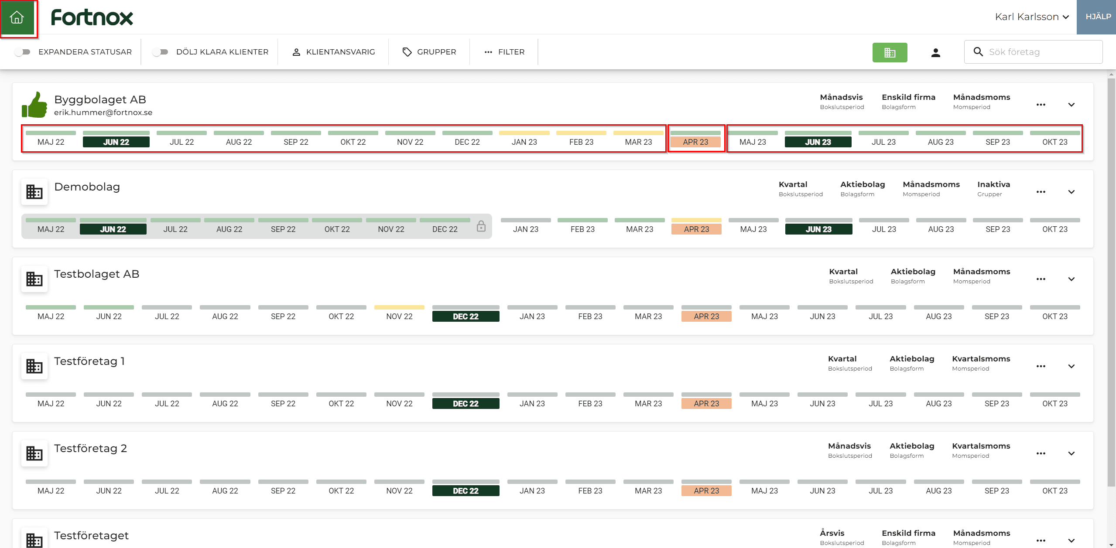
Task: Open the green home icon
Action: pos(17,17)
